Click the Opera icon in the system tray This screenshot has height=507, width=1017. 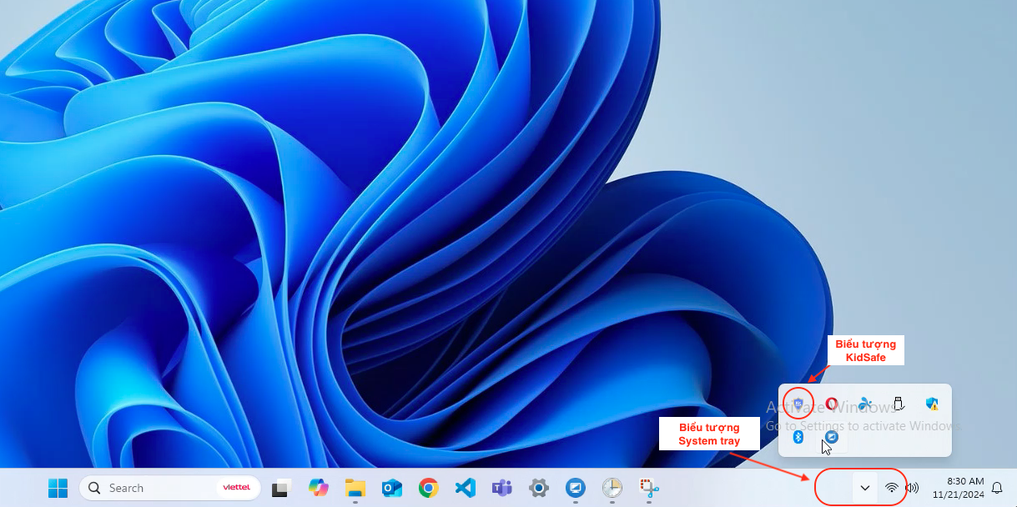click(x=832, y=404)
